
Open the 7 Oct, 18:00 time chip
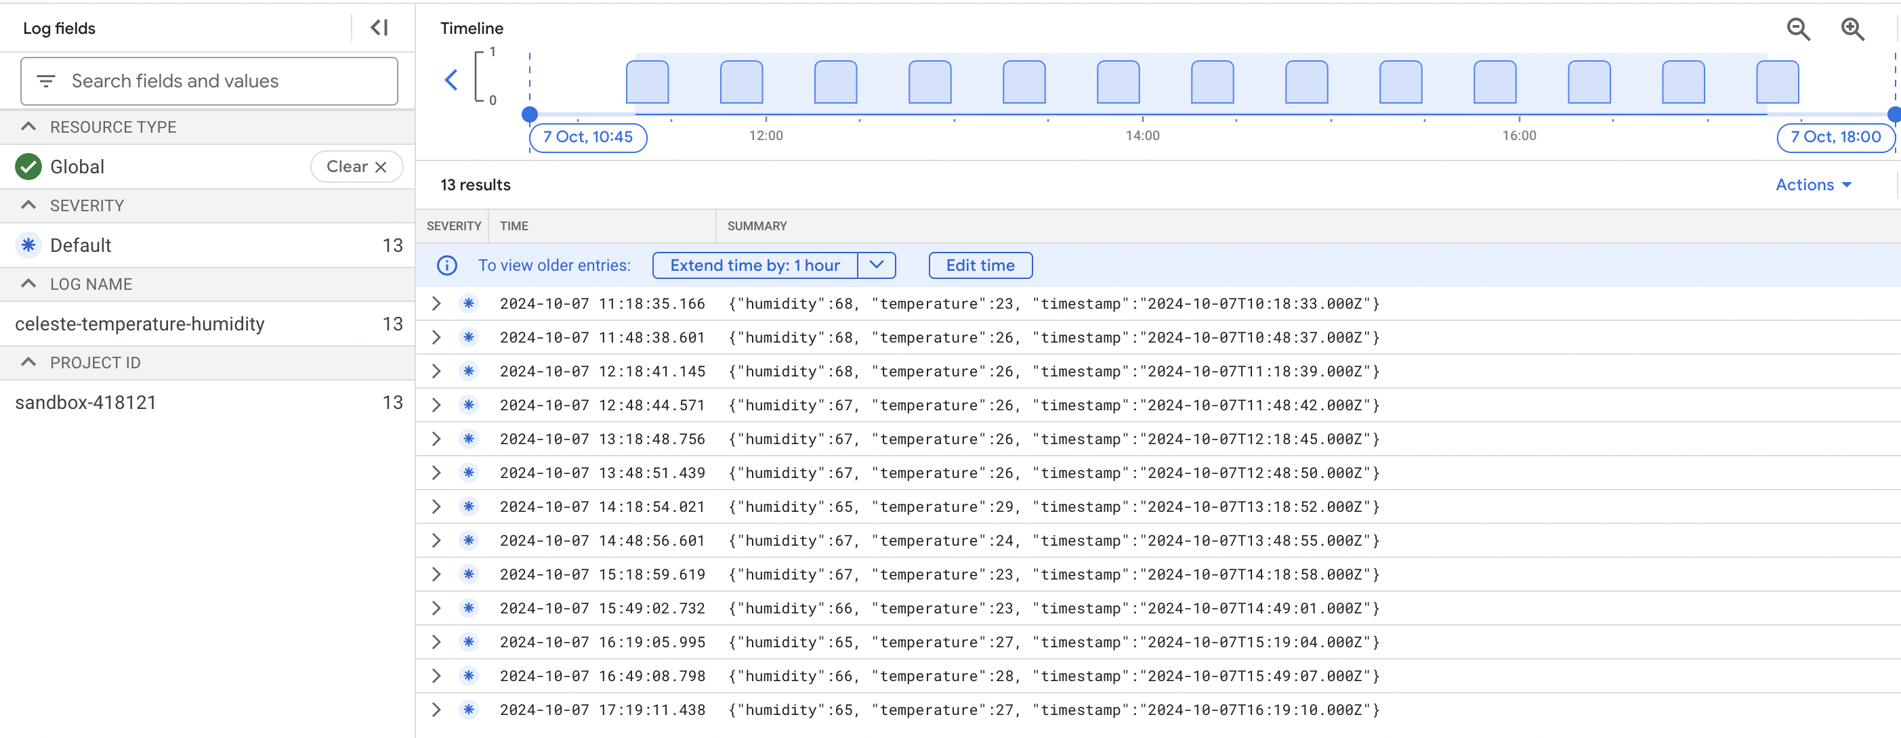[x=1835, y=137]
